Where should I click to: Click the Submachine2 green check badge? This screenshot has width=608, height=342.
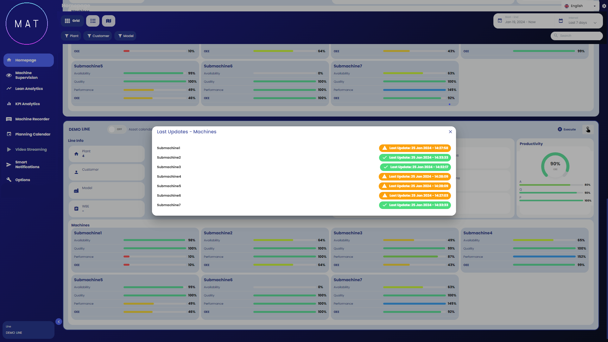(x=415, y=157)
